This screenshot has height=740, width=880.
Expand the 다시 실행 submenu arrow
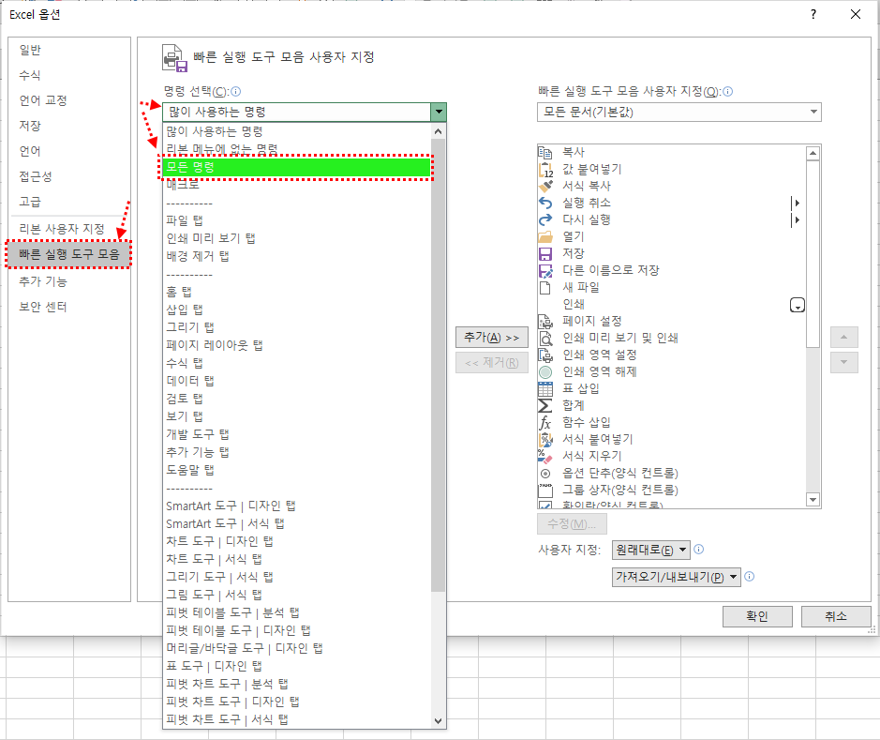click(796, 219)
